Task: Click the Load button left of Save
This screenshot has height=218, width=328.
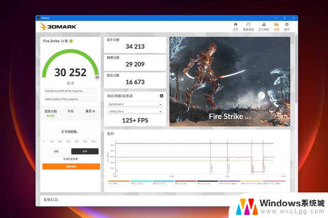Action: tap(56, 151)
